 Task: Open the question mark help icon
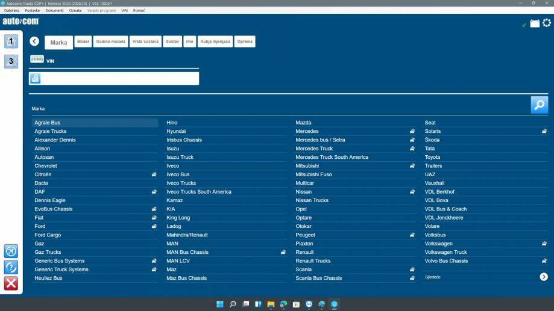pyautogui.click(x=11, y=267)
